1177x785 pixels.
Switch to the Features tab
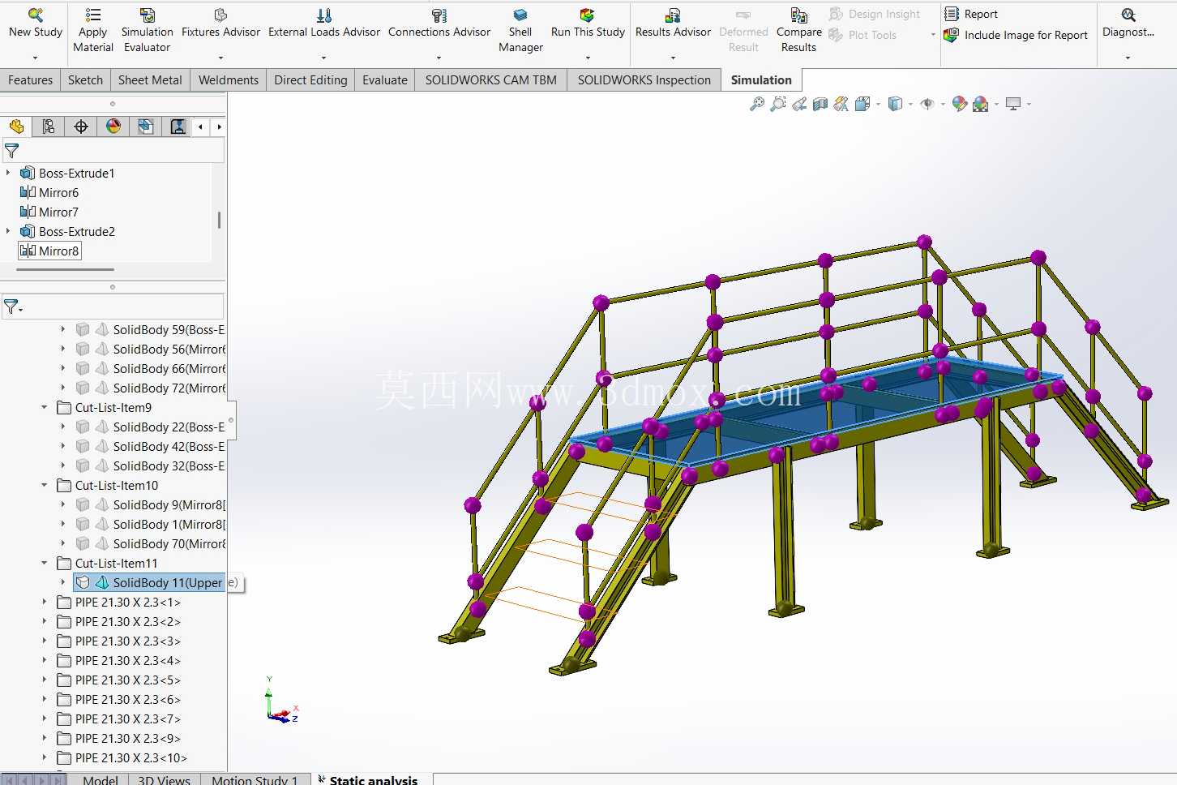tap(30, 79)
